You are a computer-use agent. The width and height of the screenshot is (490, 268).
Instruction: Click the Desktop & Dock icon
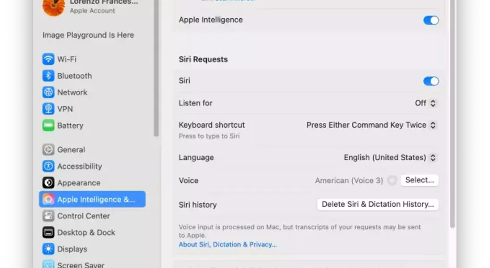point(48,232)
